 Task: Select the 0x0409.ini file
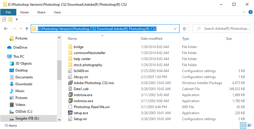81,71
